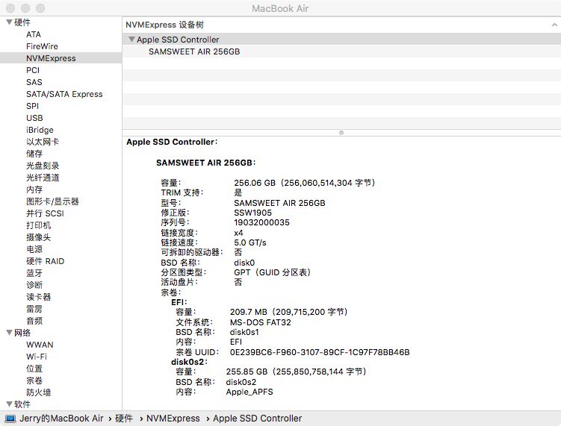
Task: Select SPI in the sidebar
Action: [x=32, y=106]
